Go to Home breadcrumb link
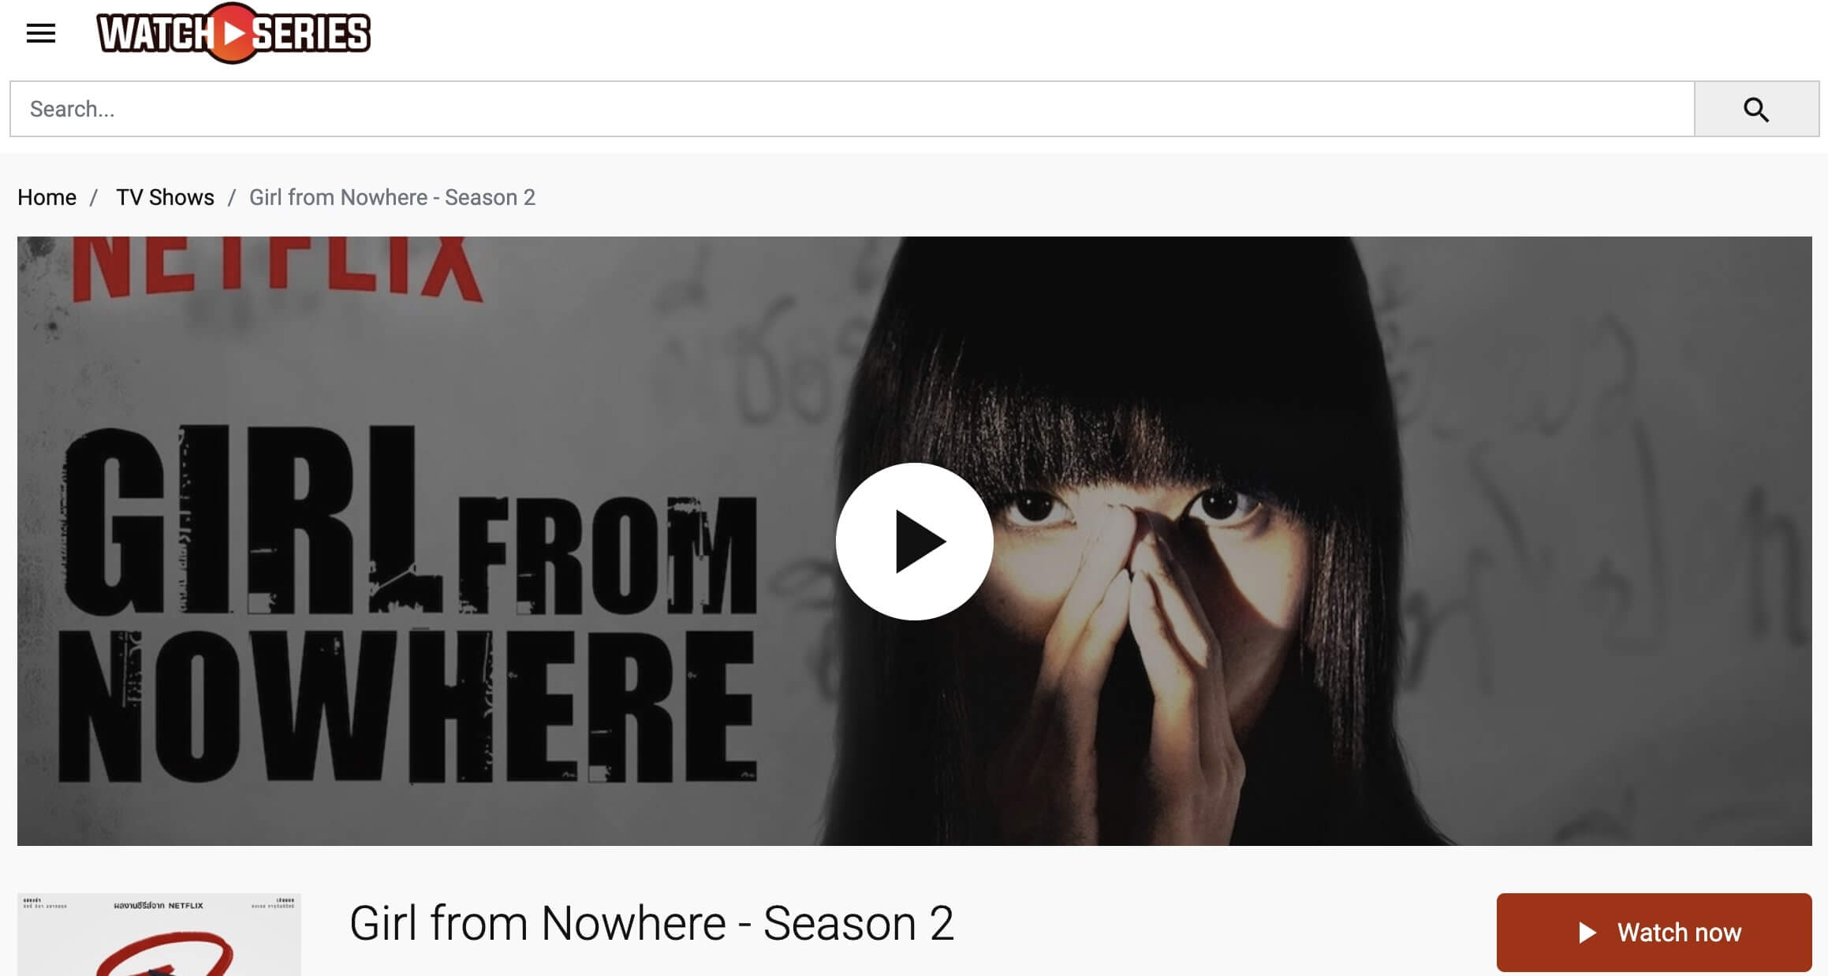This screenshot has width=1828, height=976. (47, 197)
